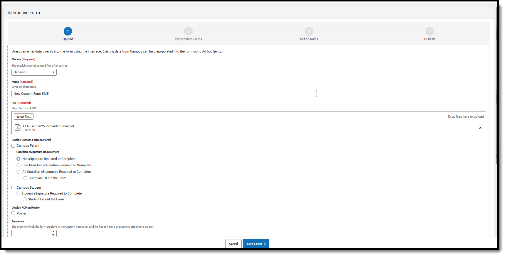Click the Drop files here to upload area
Viewport: 506px width, 257px height.
(466, 116)
